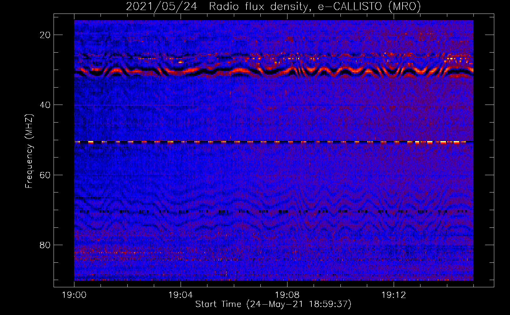Click the 20 MHz frequency tick label
This screenshot has height=315, width=510.
(45, 35)
